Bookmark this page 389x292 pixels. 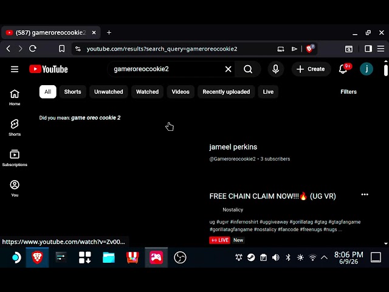[62, 49]
